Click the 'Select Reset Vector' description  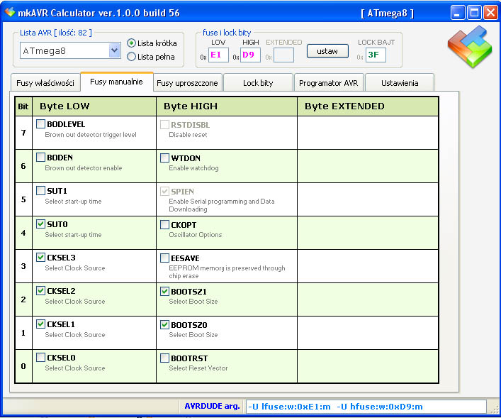click(x=198, y=368)
